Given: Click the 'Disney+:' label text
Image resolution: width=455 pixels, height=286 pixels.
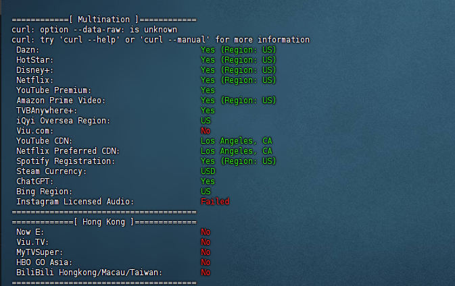Looking at the screenshot, I should pyautogui.click(x=35, y=70).
